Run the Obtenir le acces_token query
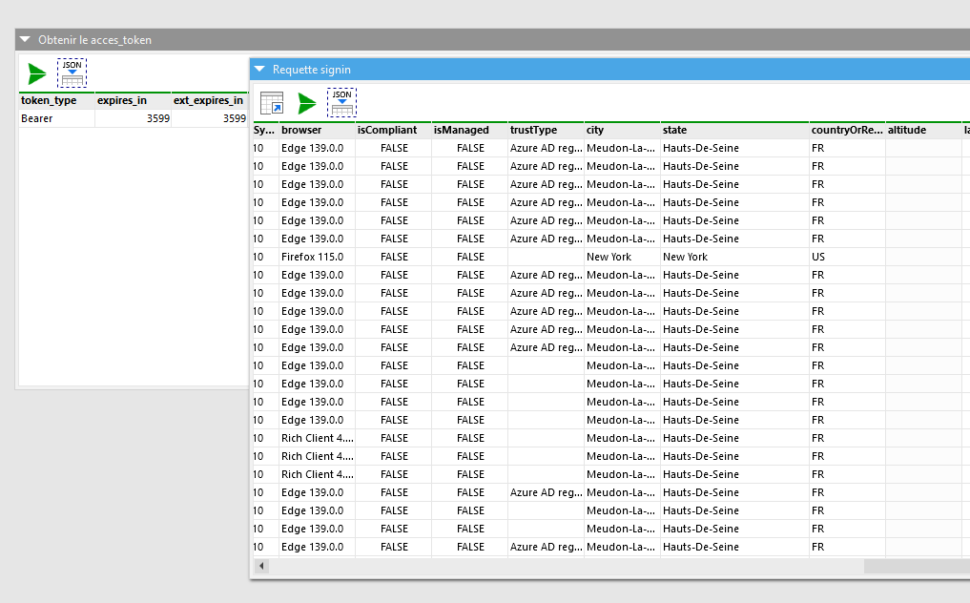The height and width of the screenshot is (603, 970). (x=36, y=73)
